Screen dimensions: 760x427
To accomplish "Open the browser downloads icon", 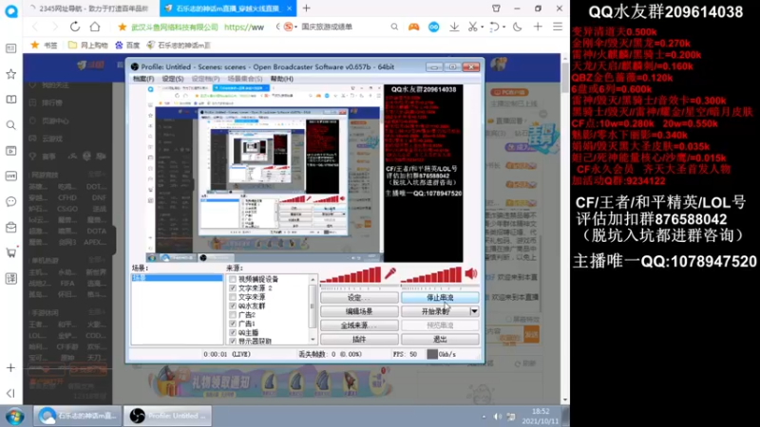I will 454,27.
